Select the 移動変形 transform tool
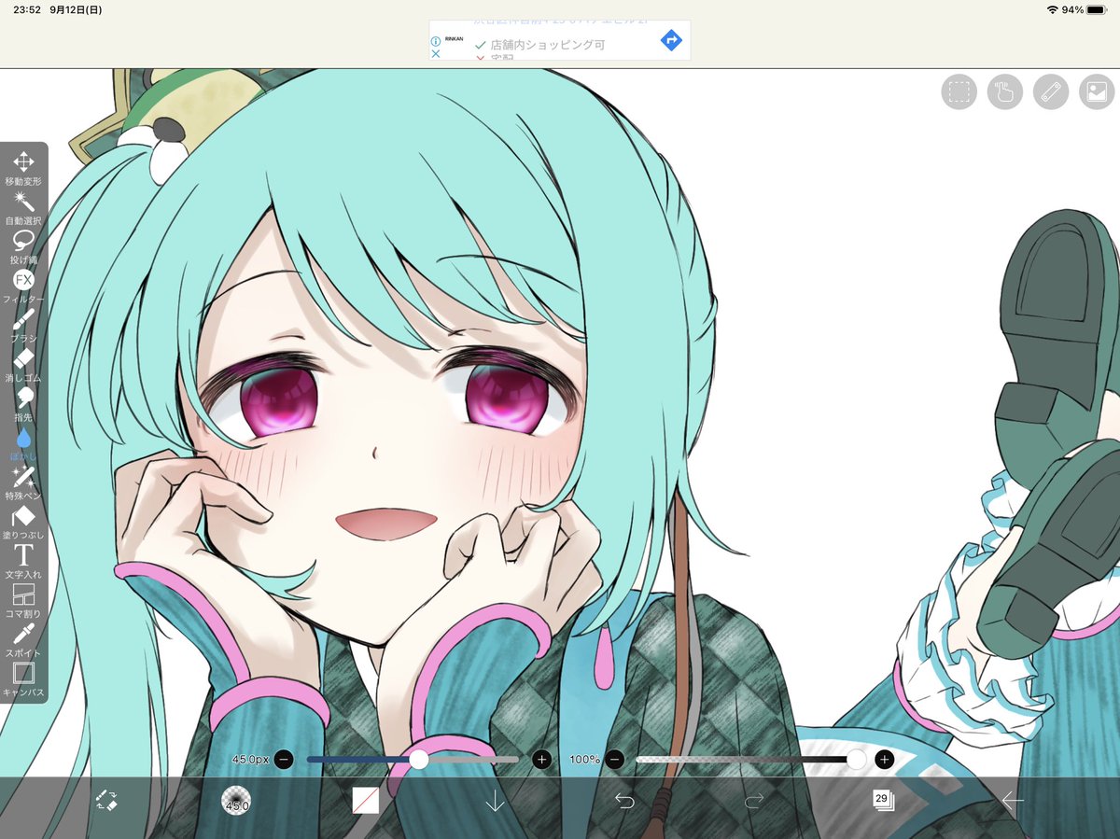This screenshot has width=1120, height=839. [23, 168]
